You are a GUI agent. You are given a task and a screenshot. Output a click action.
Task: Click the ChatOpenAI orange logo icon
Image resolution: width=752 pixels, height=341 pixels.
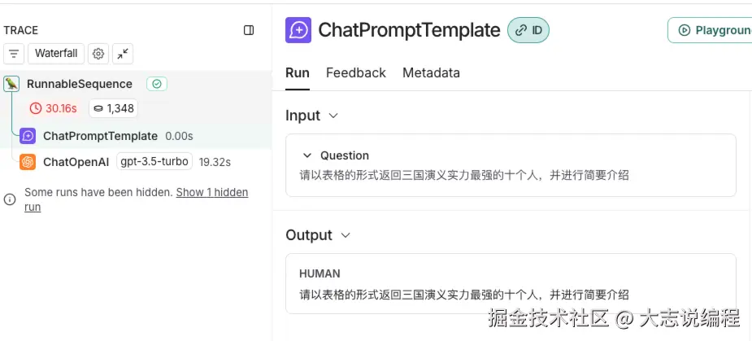click(x=28, y=162)
